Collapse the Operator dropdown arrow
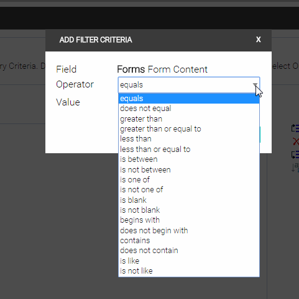The image size is (299, 299). point(255,85)
